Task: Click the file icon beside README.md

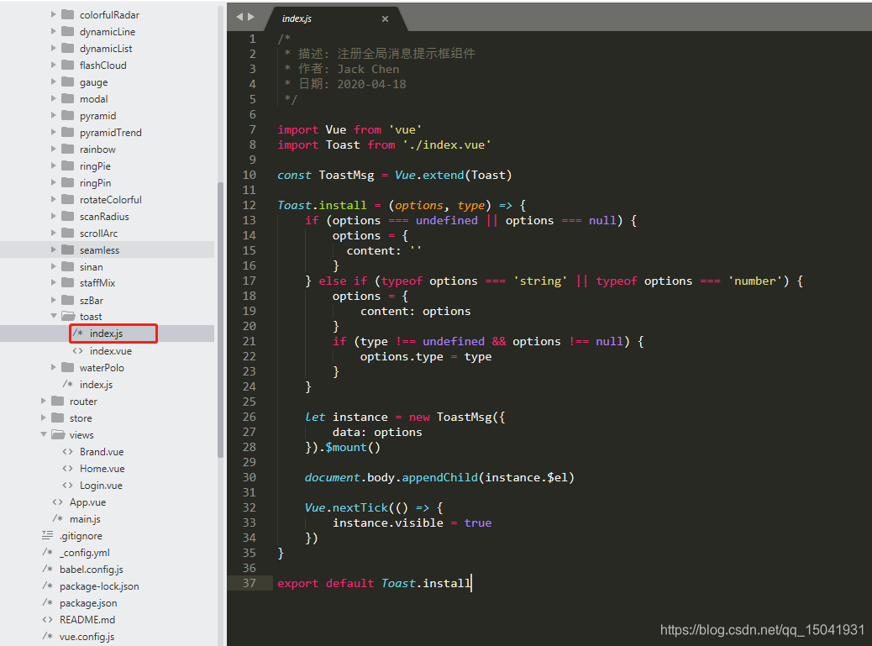Action: (x=48, y=619)
